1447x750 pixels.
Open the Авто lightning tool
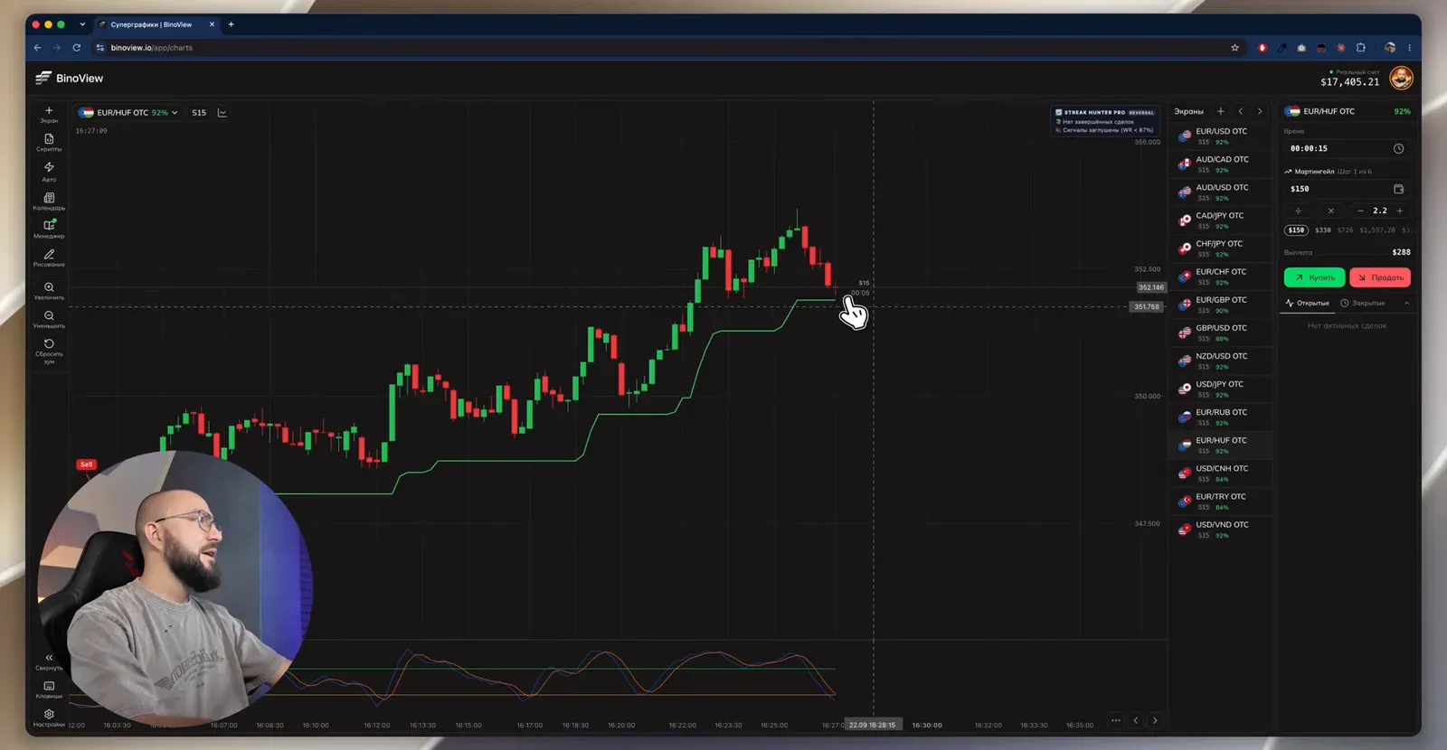49,172
